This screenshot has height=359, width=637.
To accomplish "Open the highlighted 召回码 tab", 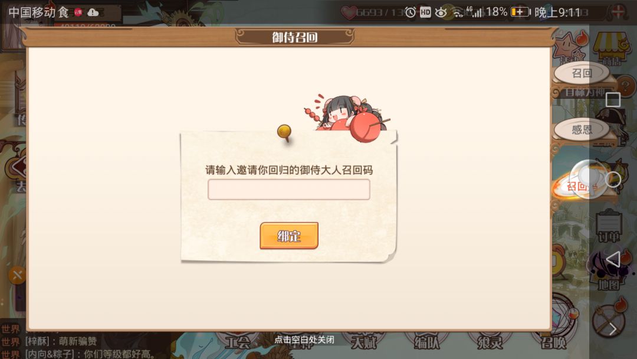I will 577,187.
